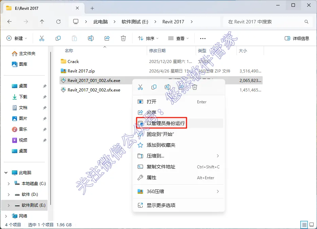Open 主文件夹 in the sidebar
The image size is (317, 229).
click(x=23, y=54)
